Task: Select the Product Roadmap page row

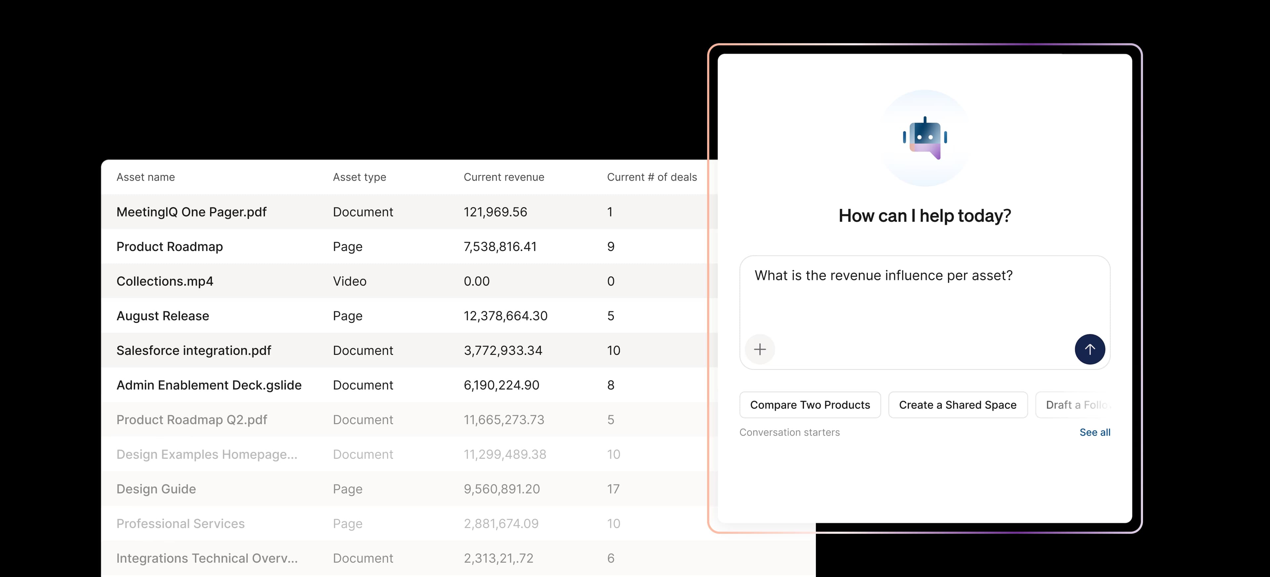Action: [x=170, y=246]
